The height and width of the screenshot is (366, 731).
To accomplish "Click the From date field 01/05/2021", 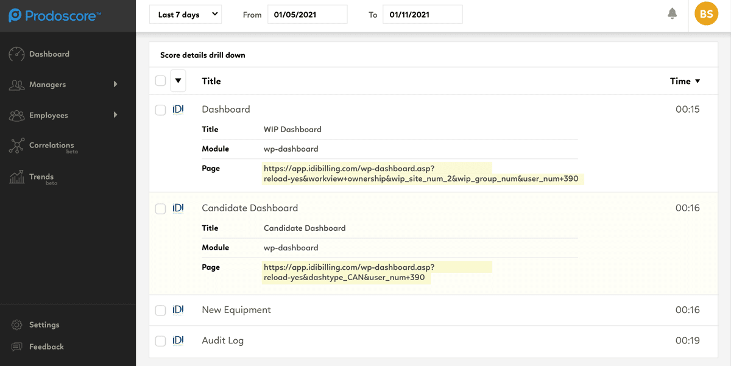I will [x=308, y=15].
